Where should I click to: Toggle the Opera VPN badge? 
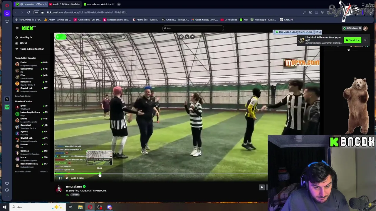pos(36,12)
